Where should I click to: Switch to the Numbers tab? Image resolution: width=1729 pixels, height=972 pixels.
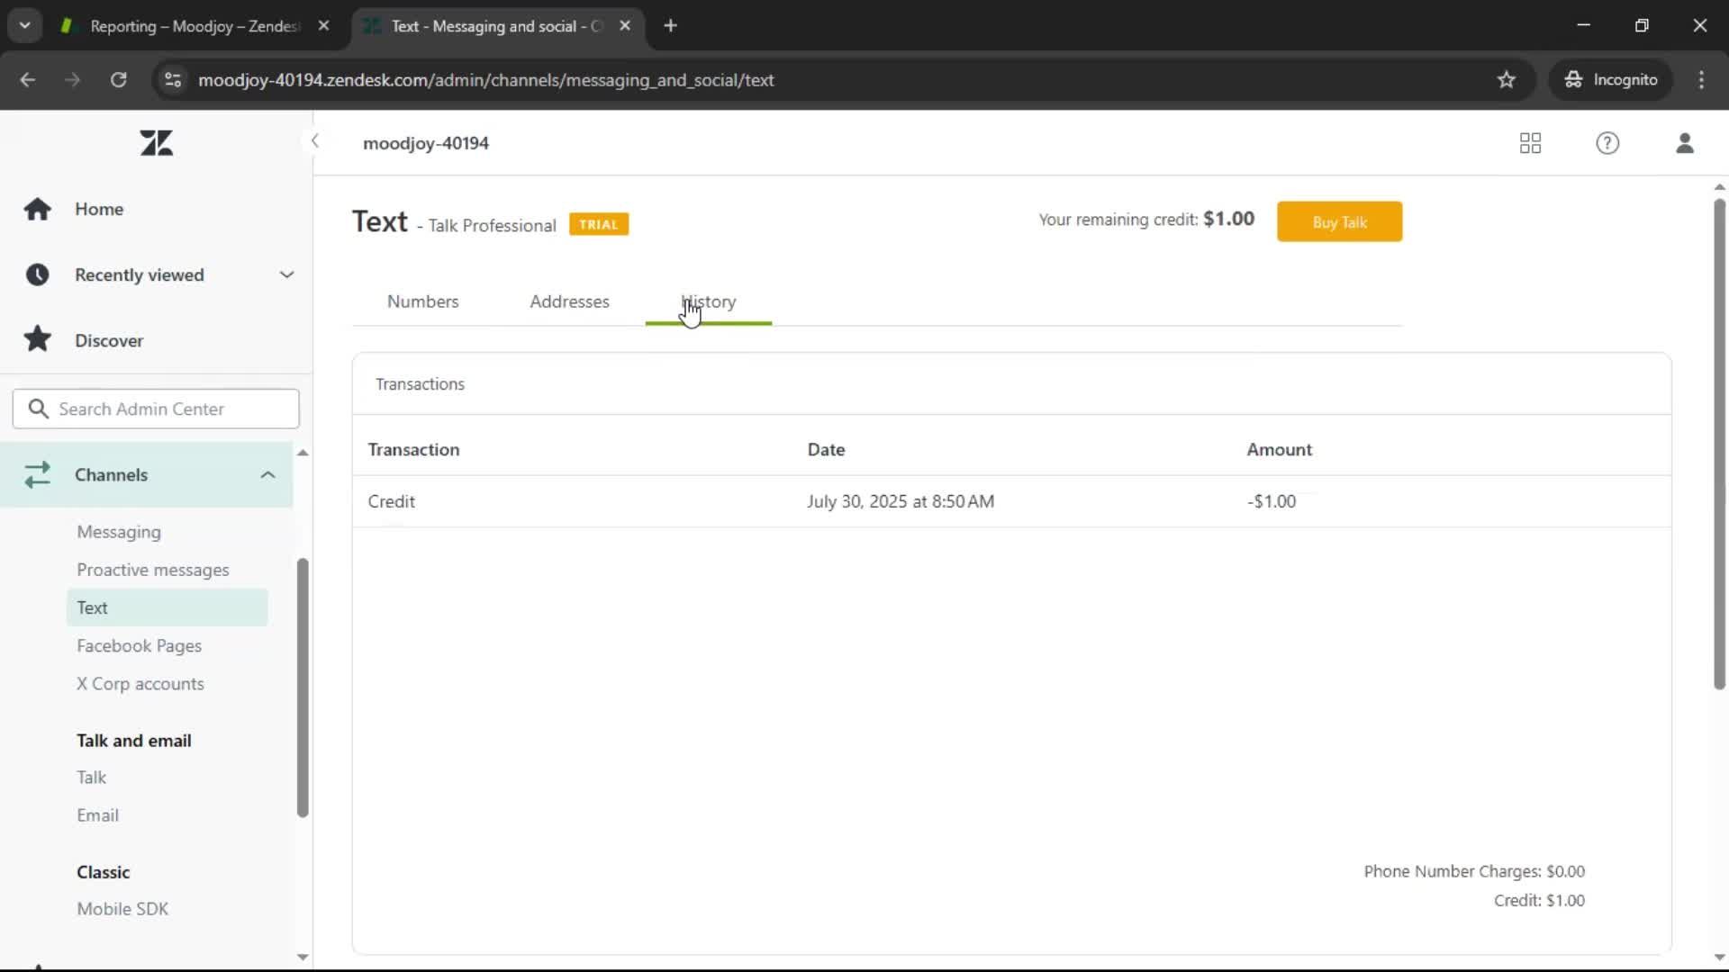[x=422, y=301]
